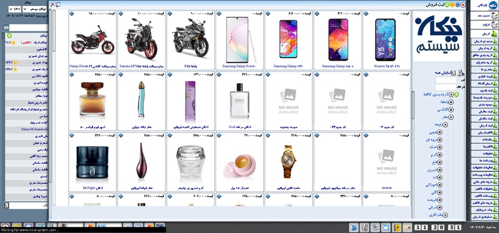
Task: Open فاکتور فروش menu item
Action: click(x=484, y=132)
